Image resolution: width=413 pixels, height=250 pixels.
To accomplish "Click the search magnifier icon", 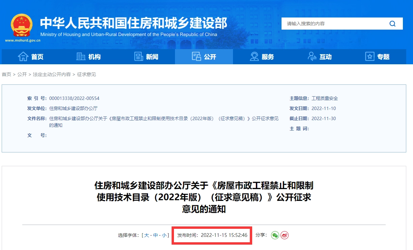I will tap(392, 24).
